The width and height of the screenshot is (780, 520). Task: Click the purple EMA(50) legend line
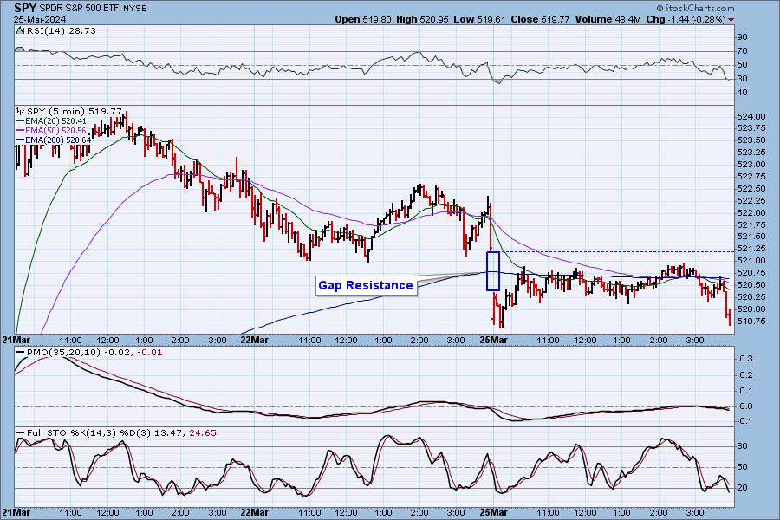[21, 130]
